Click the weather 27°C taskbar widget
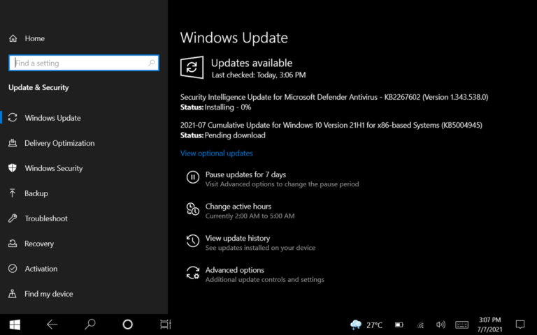537x335 pixels. pos(366,325)
